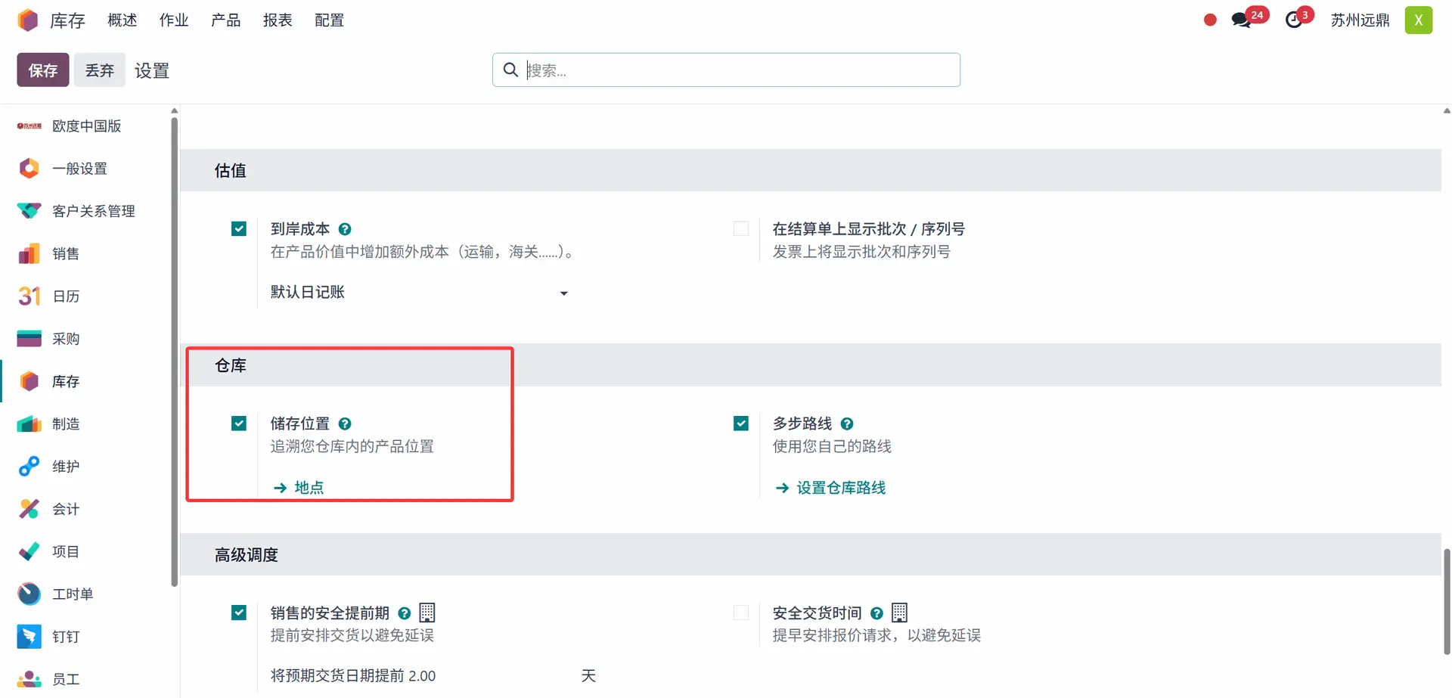The image size is (1452, 698).
Task: Click the 保存 button
Action: (43, 70)
